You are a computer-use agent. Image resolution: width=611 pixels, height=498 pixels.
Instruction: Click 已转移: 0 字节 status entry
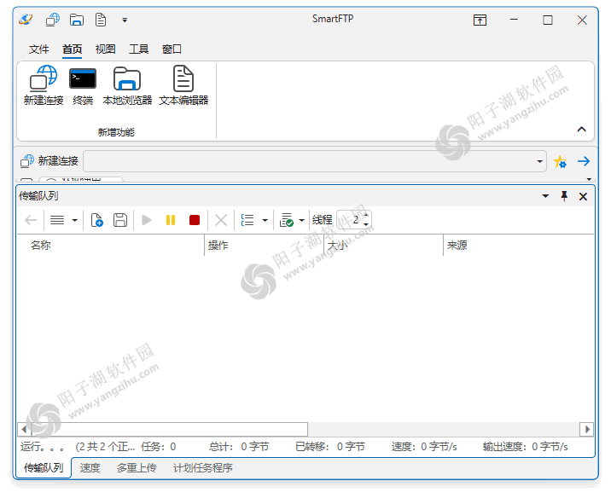(330, 447)
